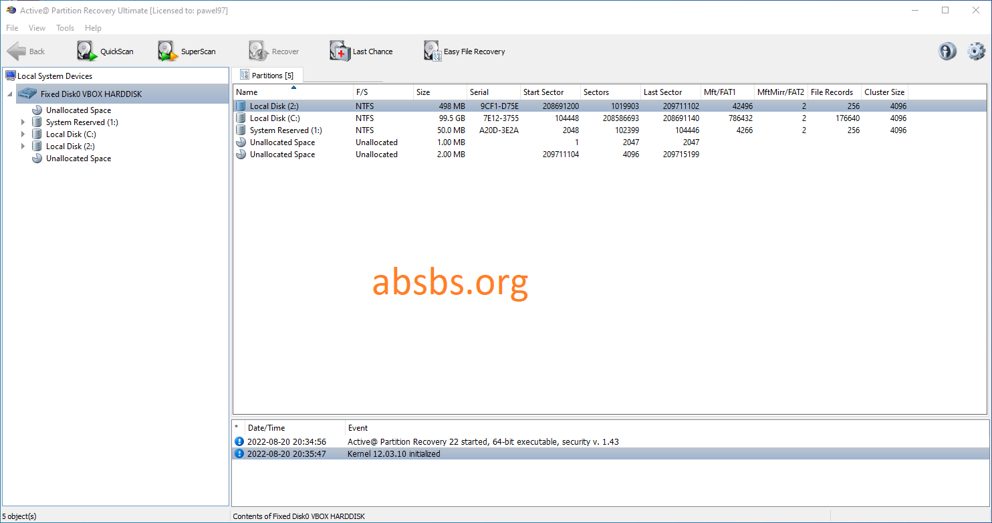The image size is (992, 523).
Task: Sort log by the Date/Time column header
Action: (295, 428)
